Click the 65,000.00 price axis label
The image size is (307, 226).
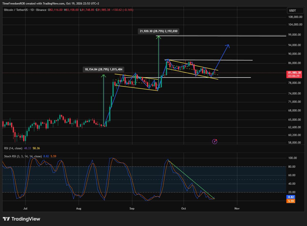click(x=295, y=120)
